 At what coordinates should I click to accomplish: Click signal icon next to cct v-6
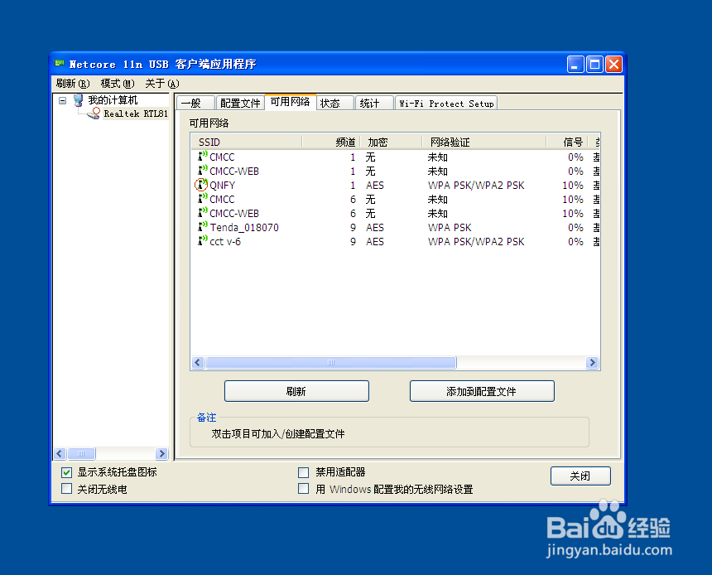pyautogui.click(x=203, y=241)
